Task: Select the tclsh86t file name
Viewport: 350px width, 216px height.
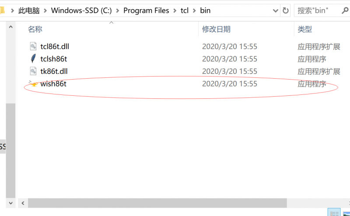Action: tap(53, 59)
